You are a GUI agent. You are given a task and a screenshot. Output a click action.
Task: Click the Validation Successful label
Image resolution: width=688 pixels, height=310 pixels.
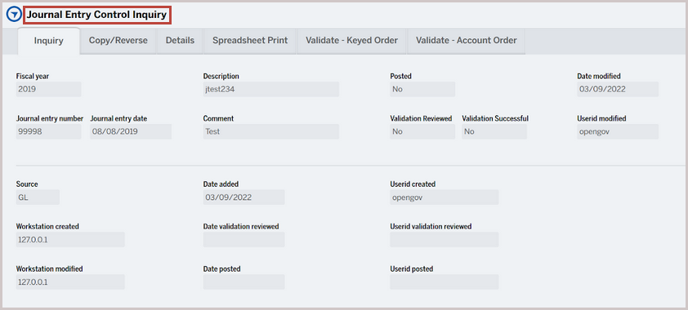[495, 118]
